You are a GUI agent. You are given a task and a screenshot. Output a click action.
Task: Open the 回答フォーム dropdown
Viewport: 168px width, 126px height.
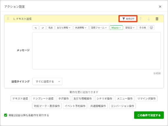(99, 28)
